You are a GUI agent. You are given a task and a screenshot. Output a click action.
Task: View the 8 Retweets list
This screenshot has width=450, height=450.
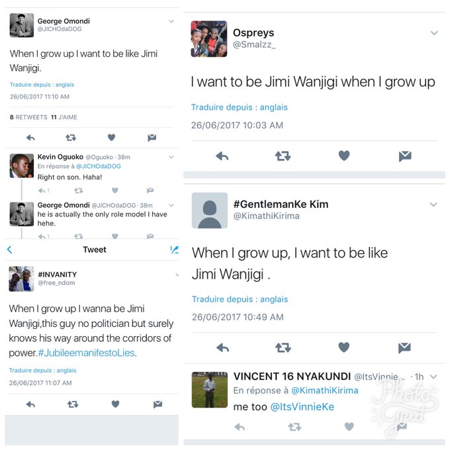point(28,117)
